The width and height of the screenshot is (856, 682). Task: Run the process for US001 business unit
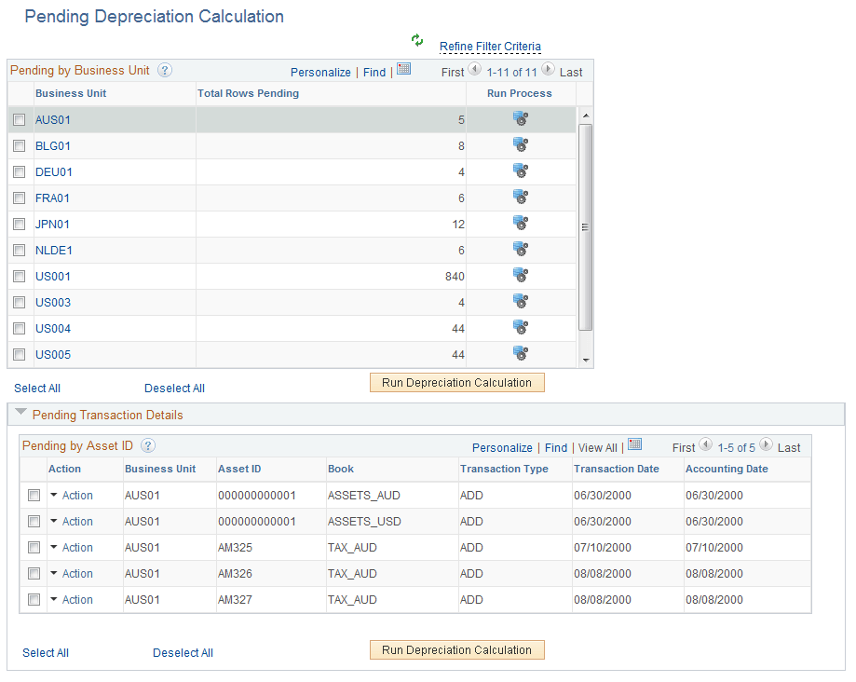coord(520,275)
